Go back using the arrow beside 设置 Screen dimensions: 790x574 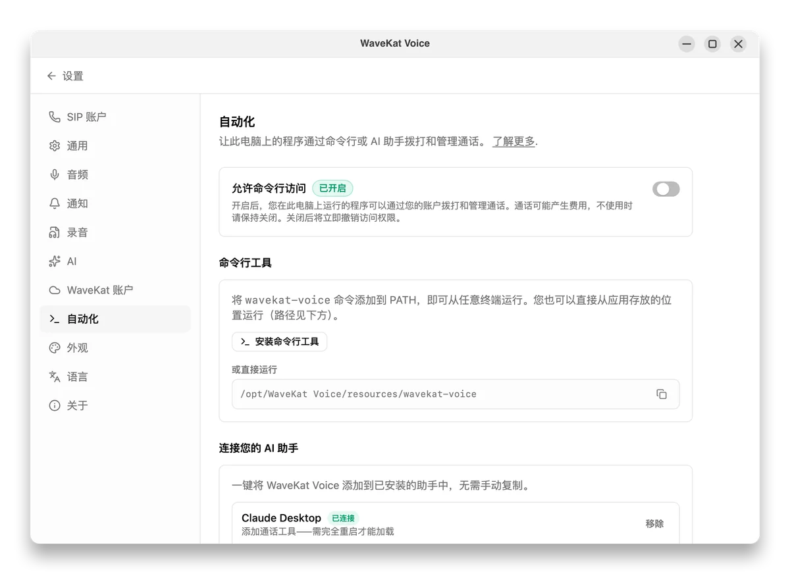coord(51,76)
